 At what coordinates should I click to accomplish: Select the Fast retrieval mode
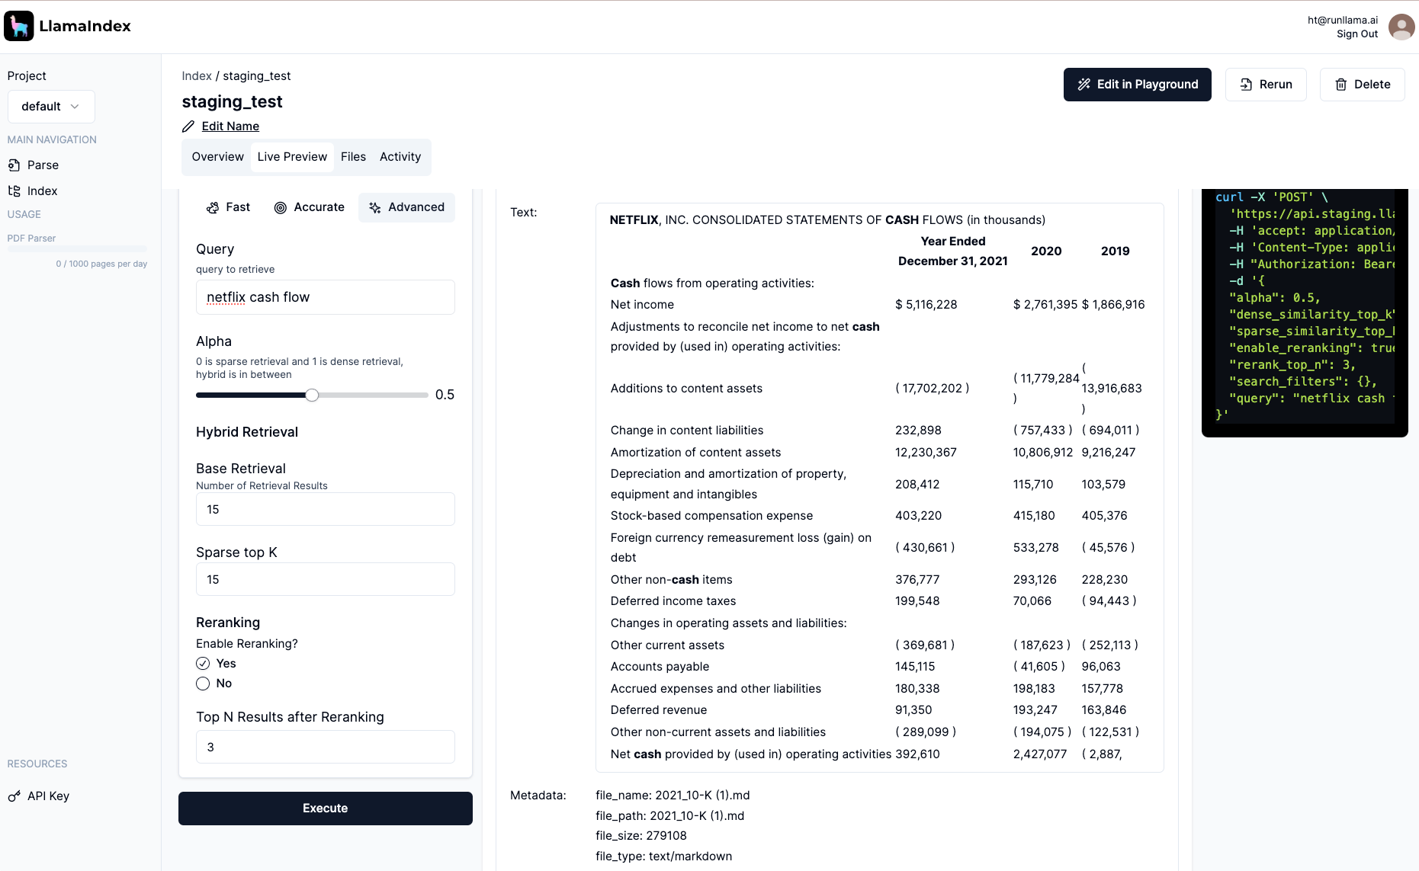228,207
